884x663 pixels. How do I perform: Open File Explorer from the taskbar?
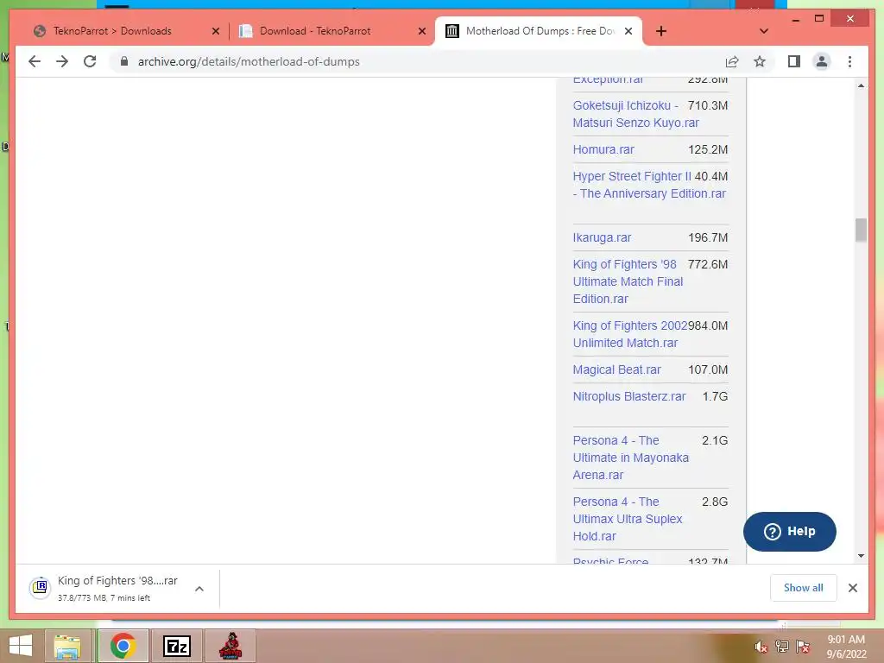tap(67, 646)
